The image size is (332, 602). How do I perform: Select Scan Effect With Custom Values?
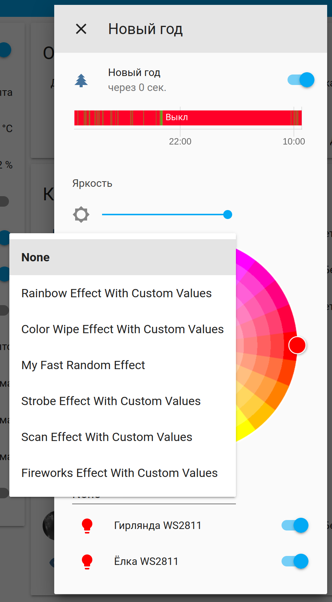tap(107, 437)
